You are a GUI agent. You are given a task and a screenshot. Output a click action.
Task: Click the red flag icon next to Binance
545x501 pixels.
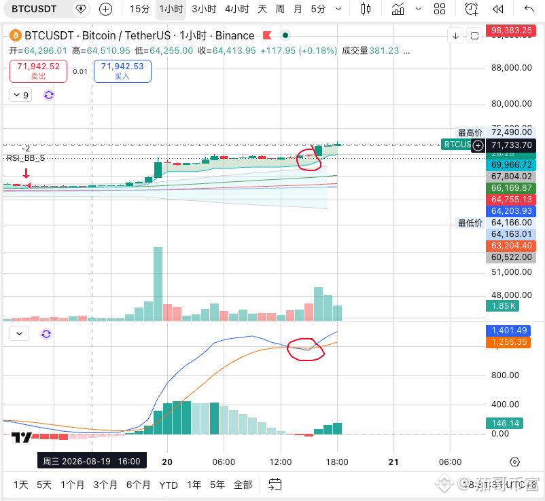[267, 35]
